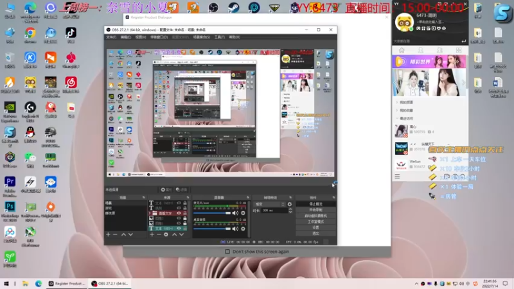Open transition properties gear icon

290,204
